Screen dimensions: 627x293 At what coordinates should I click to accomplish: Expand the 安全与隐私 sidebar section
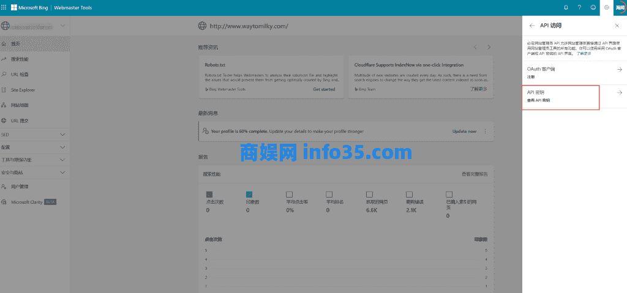pyautogui.click(x=63, y=172)
